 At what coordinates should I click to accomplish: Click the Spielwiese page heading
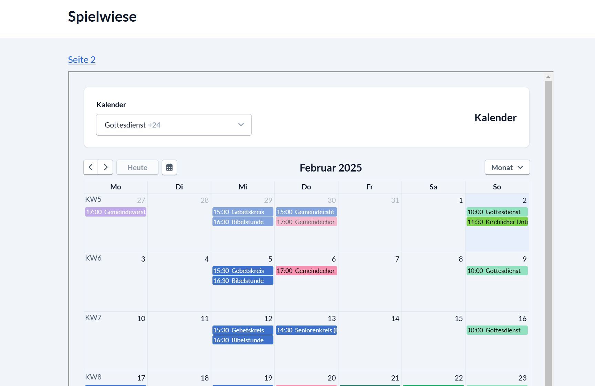pyautogui.click(x=102, y=16)
